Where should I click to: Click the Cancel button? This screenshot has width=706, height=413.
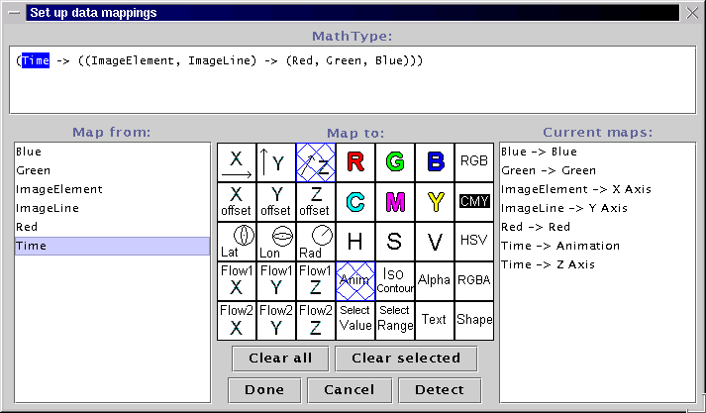pyautogui.click(x=350, y=390)
